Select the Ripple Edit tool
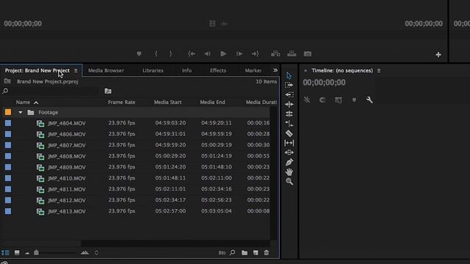This screenshot has width=470, height=264. pos(289,104)
